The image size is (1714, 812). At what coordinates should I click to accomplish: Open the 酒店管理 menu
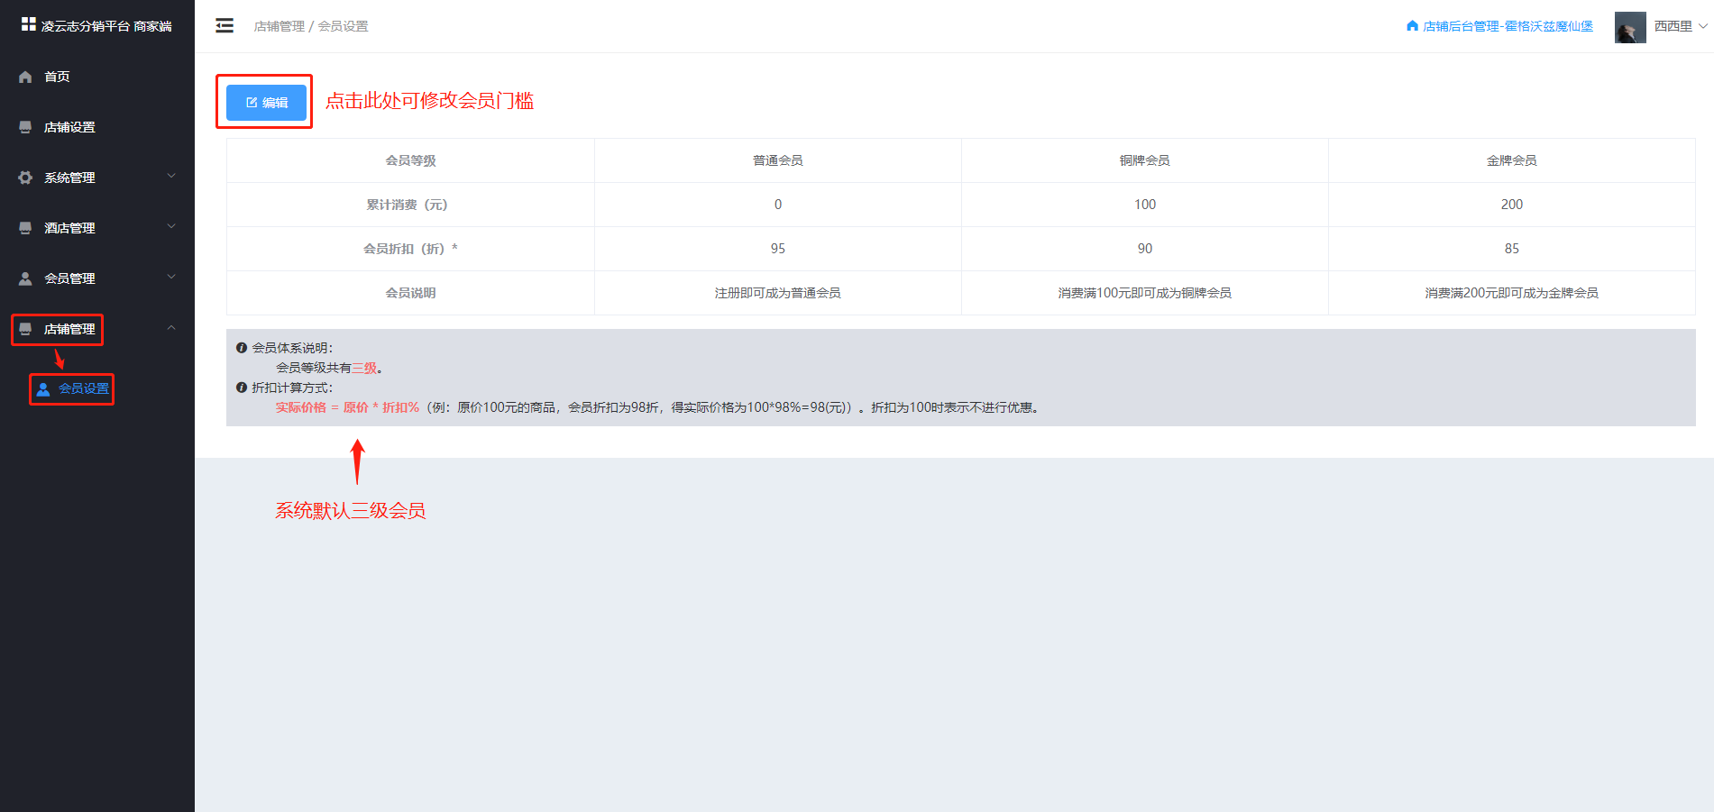(97, 228)
